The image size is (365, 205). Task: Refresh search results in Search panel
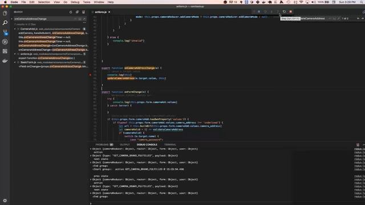pos(71,12)
